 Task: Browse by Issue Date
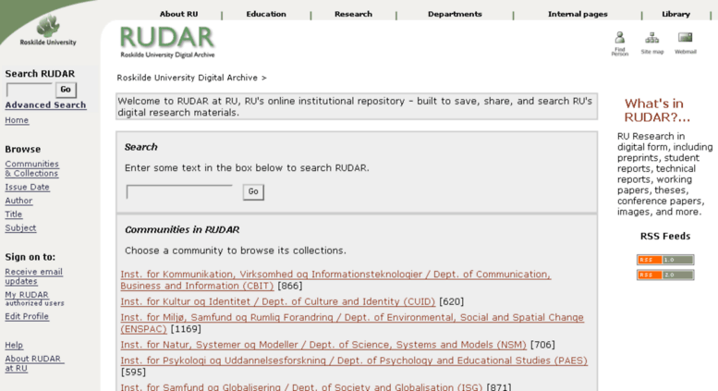(x=27, y=188)
